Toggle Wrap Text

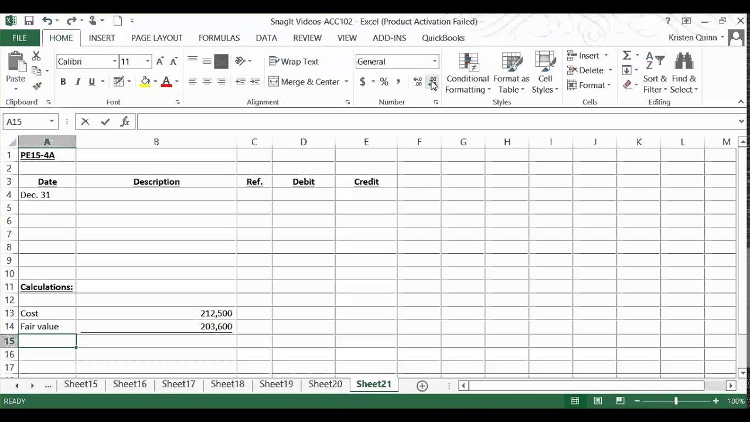294,62
